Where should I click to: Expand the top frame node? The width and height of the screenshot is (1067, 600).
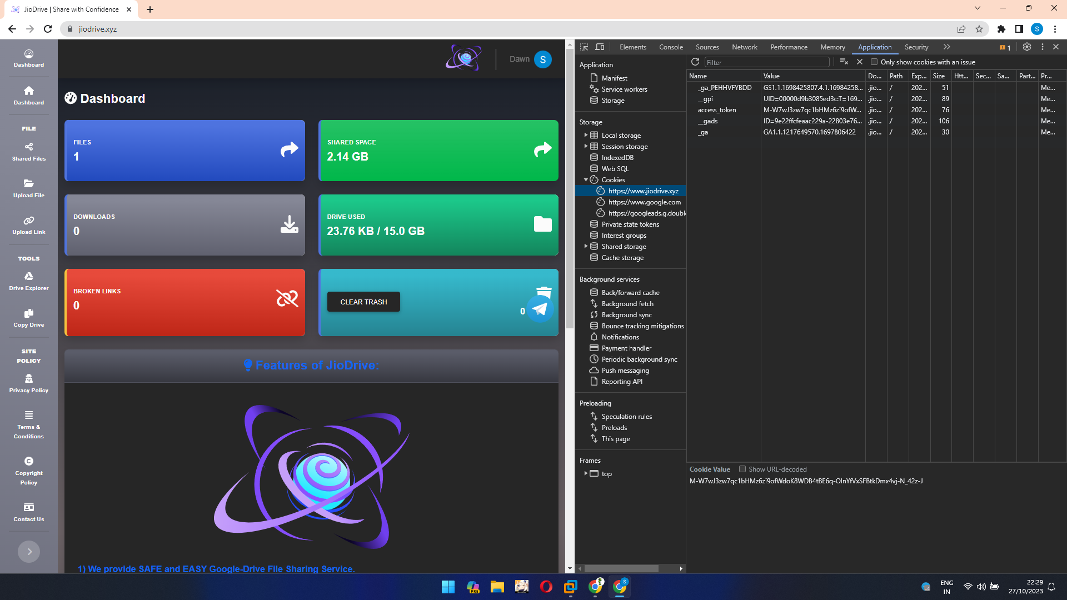point(586,473)
